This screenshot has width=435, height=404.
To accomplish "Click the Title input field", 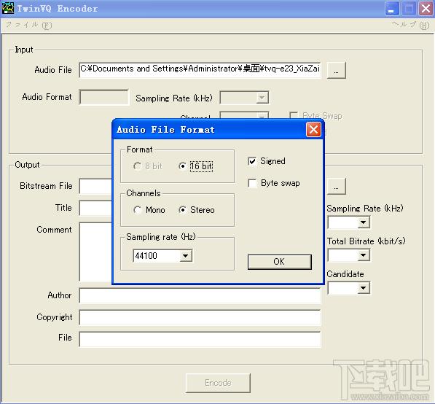I will pyautogui.click(x=95, y=208).
